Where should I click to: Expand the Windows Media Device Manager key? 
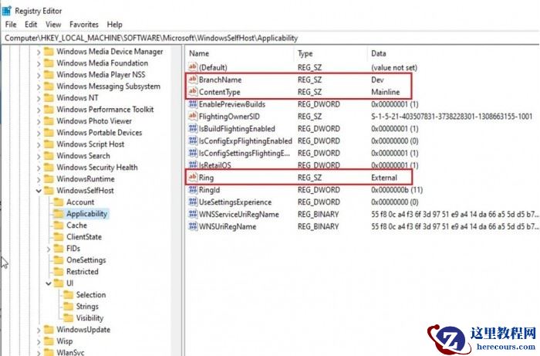pyautogui.click(x=39, y=52)
